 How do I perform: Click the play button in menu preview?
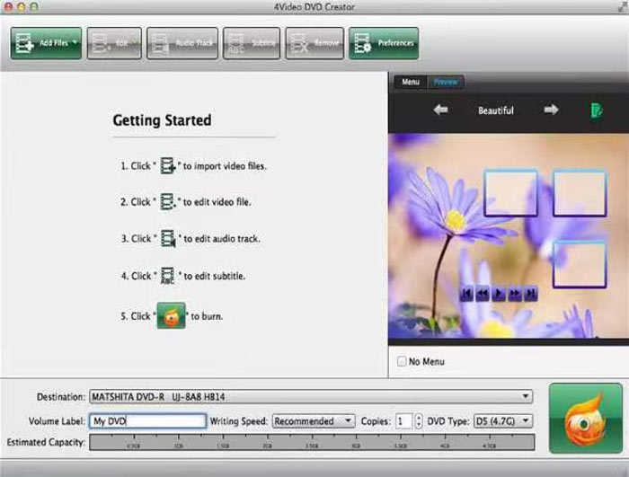click(498, 294)
